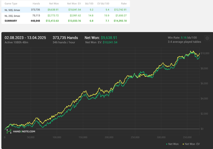213x149 pixels.
Task: Toggle the Net Won legend series
Action: (173, 144)
